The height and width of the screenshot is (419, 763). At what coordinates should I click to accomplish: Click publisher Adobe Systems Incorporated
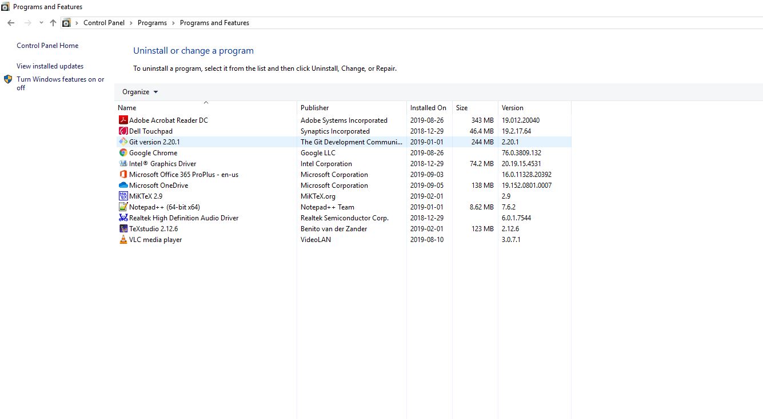pos(344,120)
